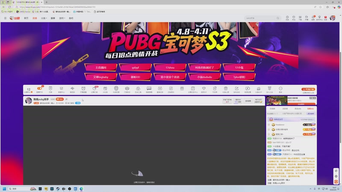Click the room title 我是pubg高手
Viewport: 342px width, 192px height.
[x=41, y=99]
